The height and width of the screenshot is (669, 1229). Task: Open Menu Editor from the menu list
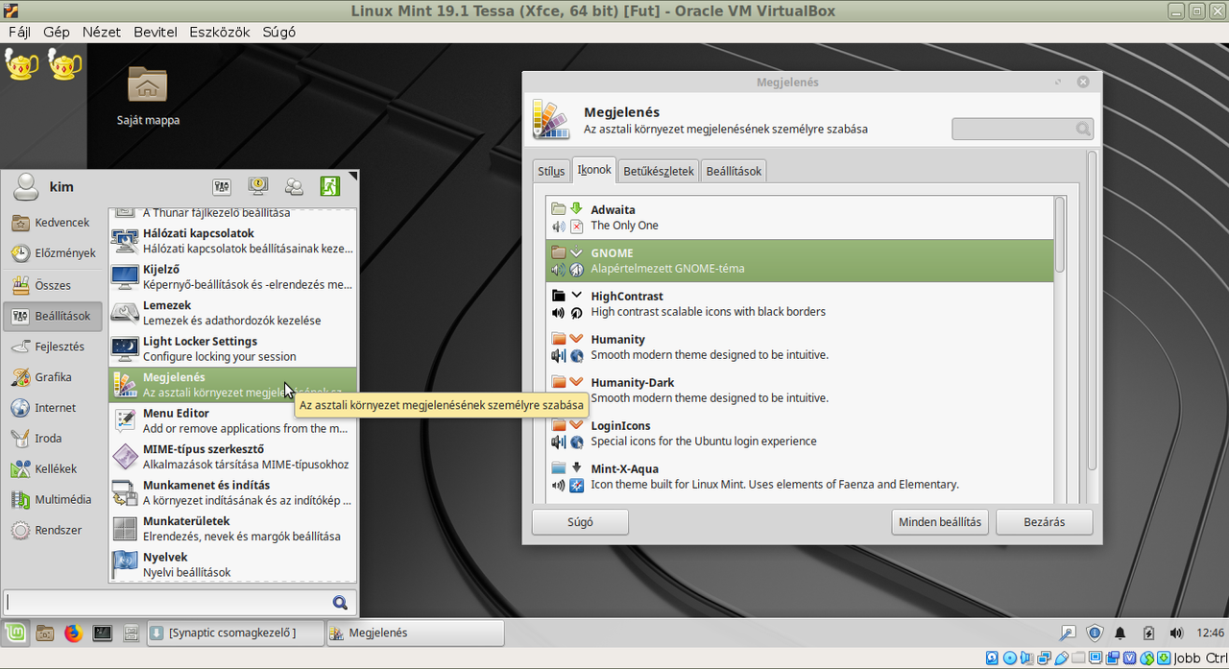click(x=232, y=420)
